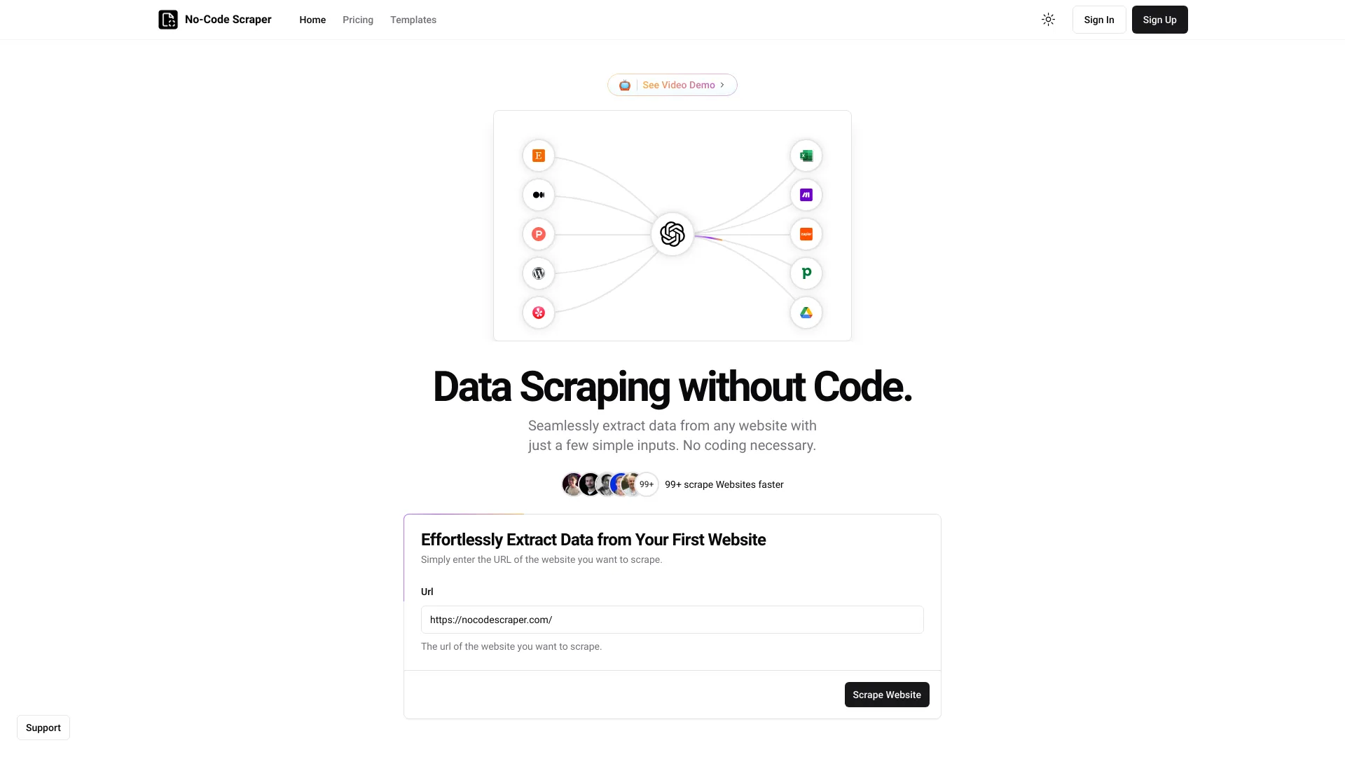Viewport: 1345px width, 757px height.
Task: Click the video demo chevron expander
Action: click(x=724, y=84)
